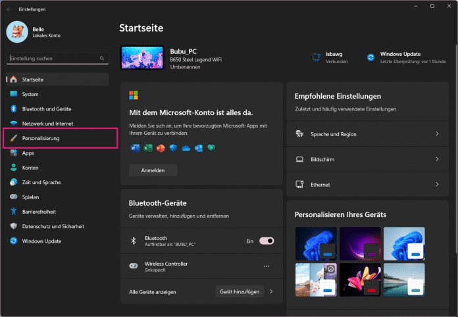Click the Windows Update icon in header
This screenshot has height=317, width=458.
(x=370, y=58)
